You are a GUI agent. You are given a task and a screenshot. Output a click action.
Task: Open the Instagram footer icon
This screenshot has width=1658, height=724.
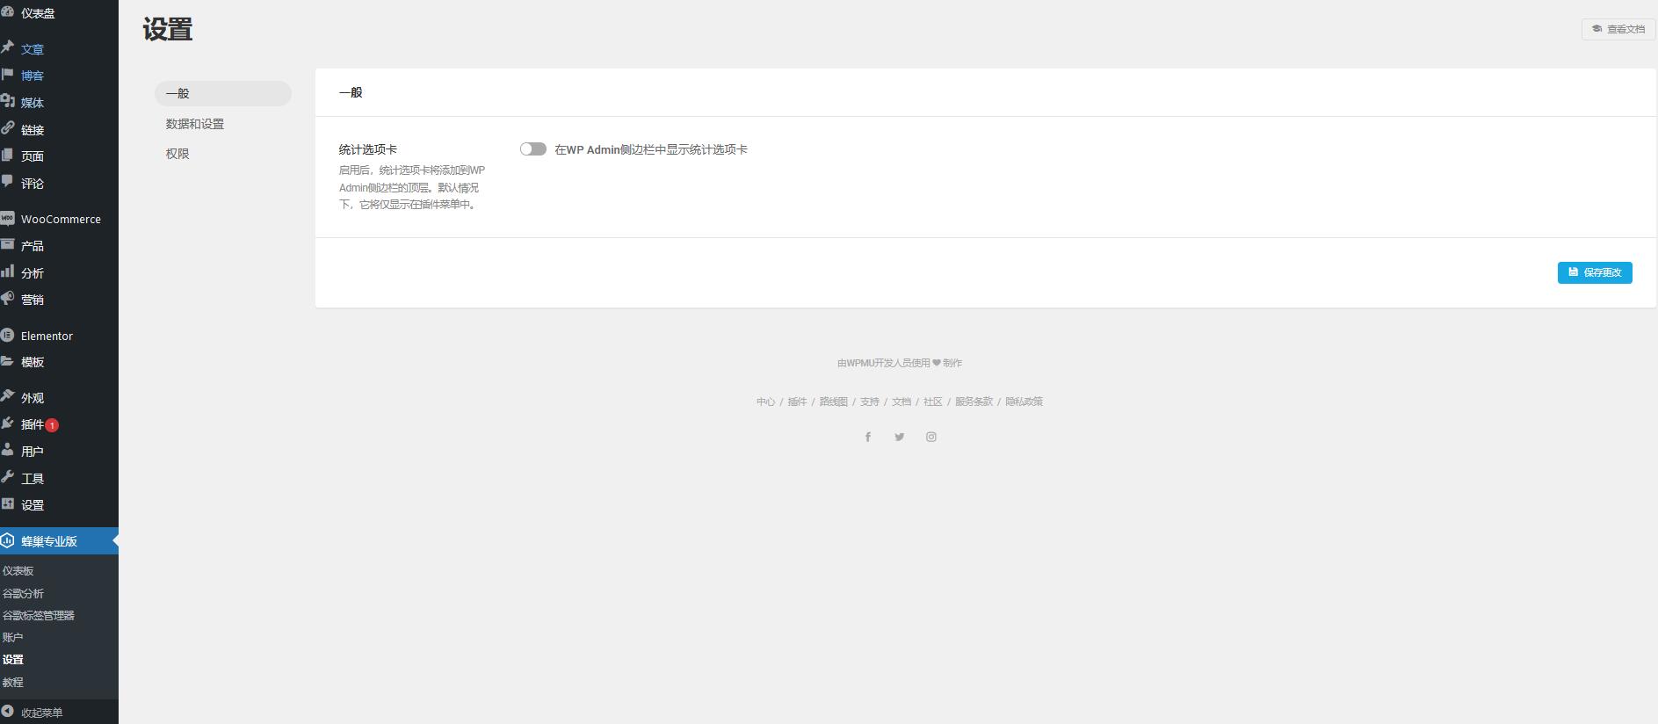pyautogui.click(x=930, y=437)
